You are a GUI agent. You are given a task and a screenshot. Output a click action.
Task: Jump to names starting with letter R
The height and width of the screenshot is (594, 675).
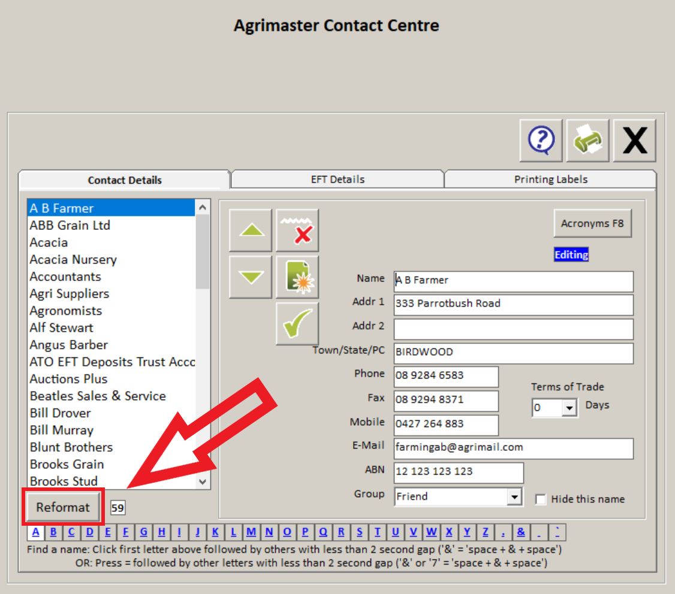[341, 532]
